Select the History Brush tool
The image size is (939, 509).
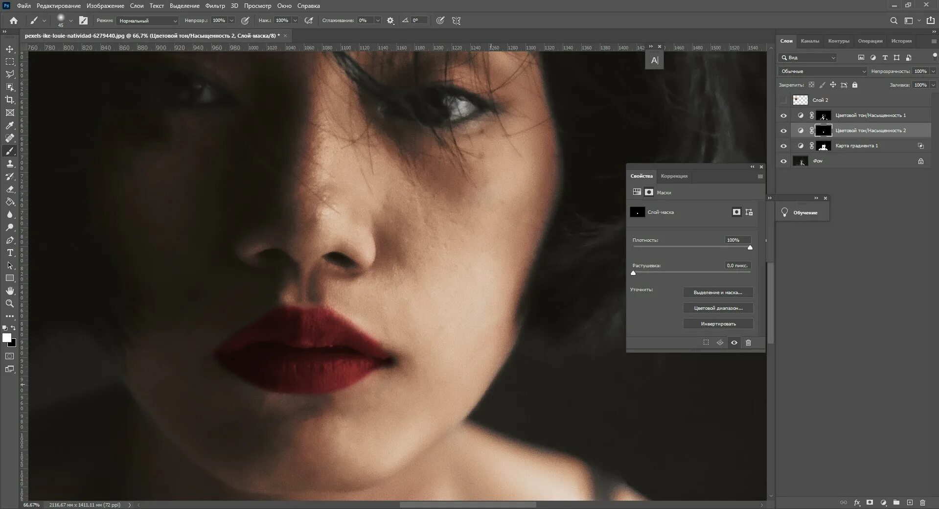(10, 177)
